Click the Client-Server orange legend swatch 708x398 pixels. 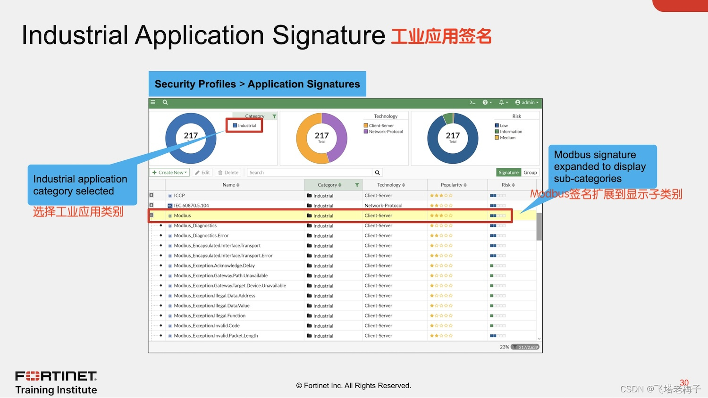(x=366, y=125)
